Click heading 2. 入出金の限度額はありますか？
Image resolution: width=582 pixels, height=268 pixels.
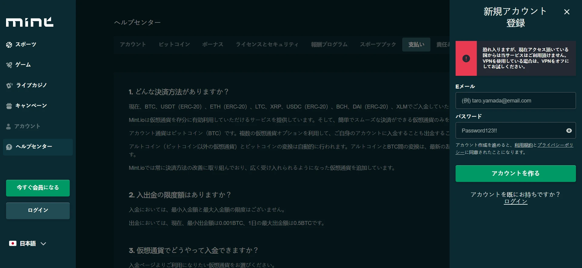[x=180, y=195]
